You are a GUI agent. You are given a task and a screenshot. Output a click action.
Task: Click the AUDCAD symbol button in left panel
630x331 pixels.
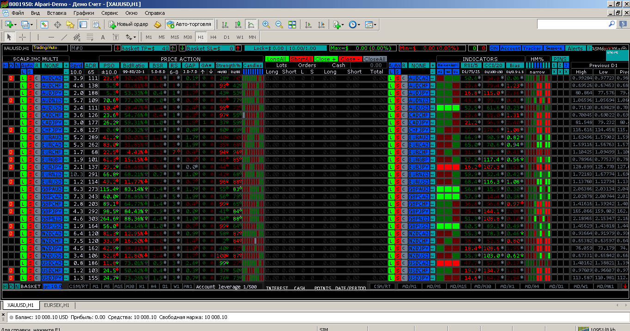point(52,79)
